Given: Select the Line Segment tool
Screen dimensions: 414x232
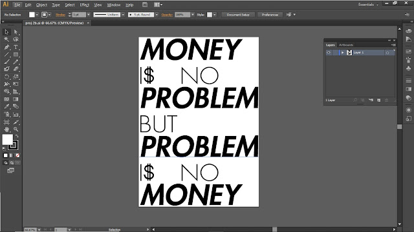Looking at the screenshot, I should (6, 54).
